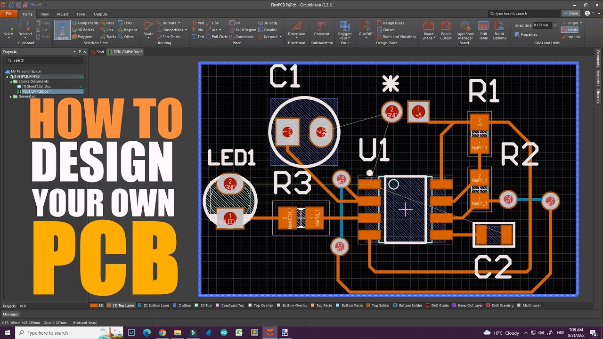This screenshot has width=603, height=339.
Task: Click the All Objects selection filter
Action: (62, 30)
